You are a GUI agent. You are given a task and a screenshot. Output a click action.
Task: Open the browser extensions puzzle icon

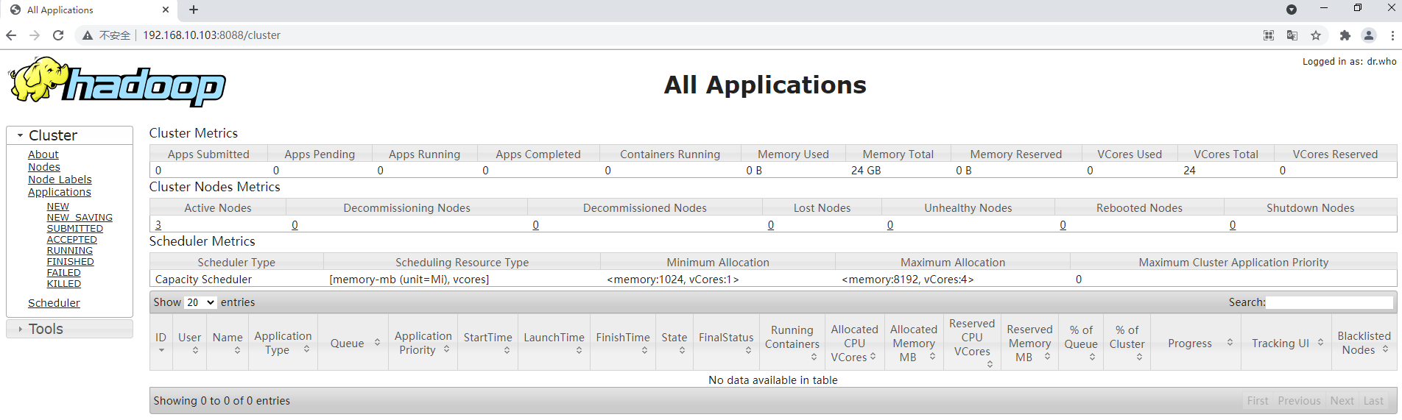tap(1345, 35)
